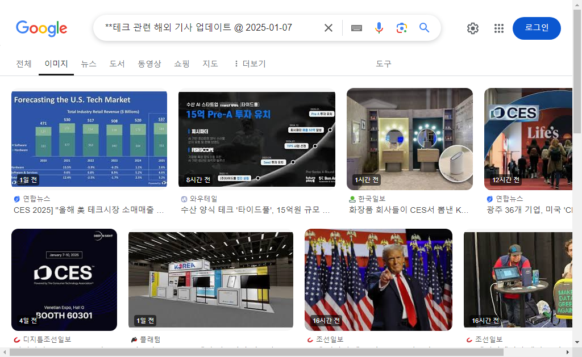582x357 pixels.
Task: Click 수산 양식 테크 타이드풀 title
Action: [x=255, y=210]
